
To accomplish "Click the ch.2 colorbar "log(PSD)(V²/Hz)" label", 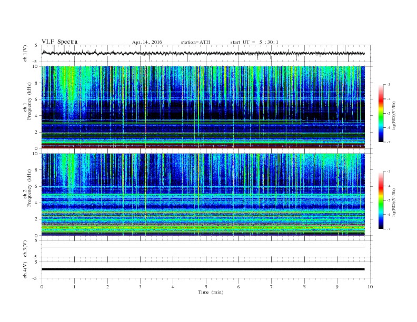I will 394,202.
